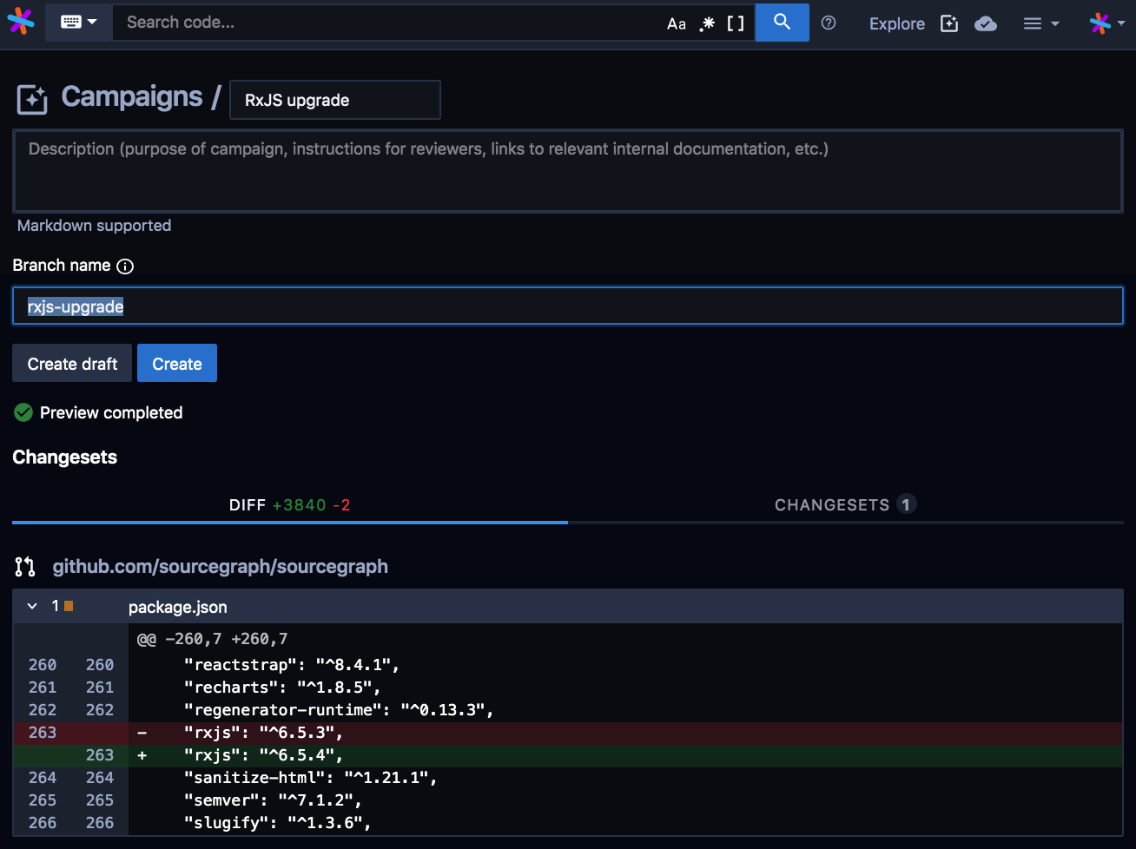This screenshot has width=1136, height=849.
Task: Click the Create draft button
Action: (72, 364)
